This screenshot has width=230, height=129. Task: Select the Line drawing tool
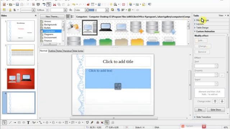(10, 123)
